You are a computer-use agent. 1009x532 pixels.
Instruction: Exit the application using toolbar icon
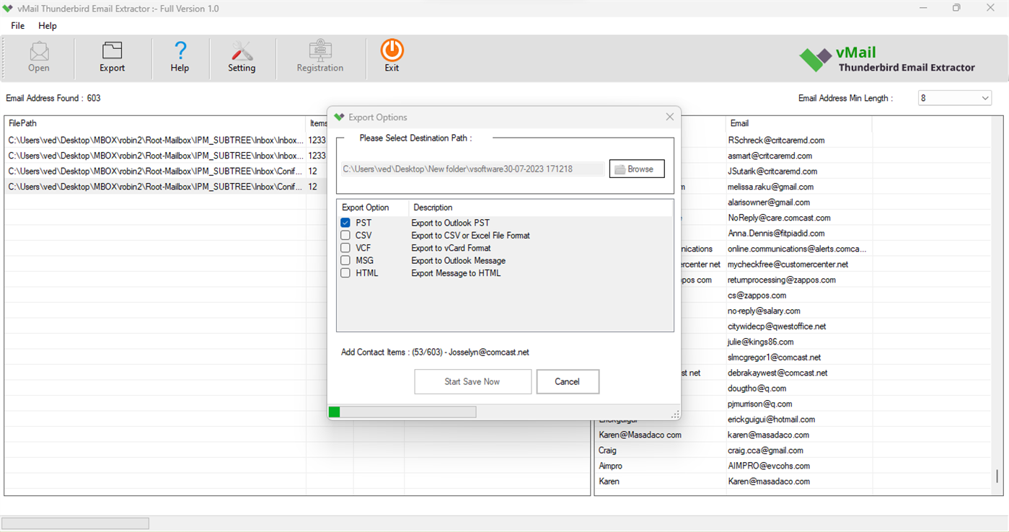pyautogui.click(x=391, y=56)
